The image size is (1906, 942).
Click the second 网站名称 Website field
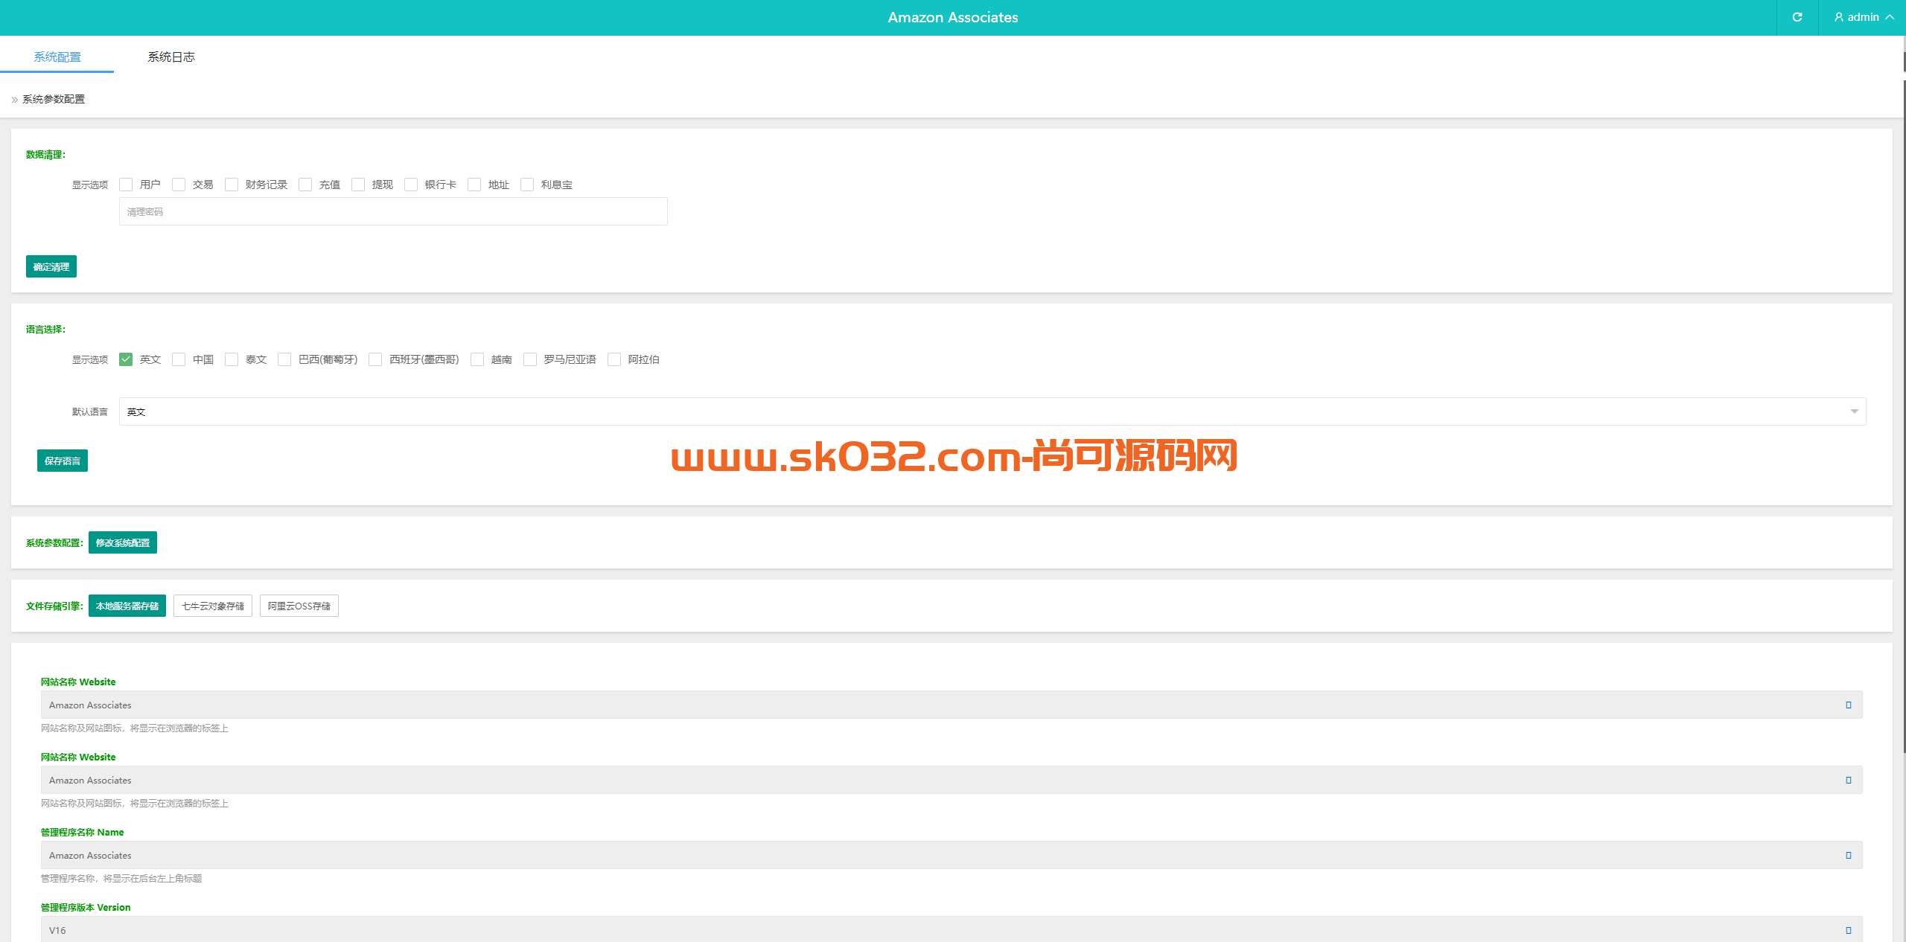(952, 780)
